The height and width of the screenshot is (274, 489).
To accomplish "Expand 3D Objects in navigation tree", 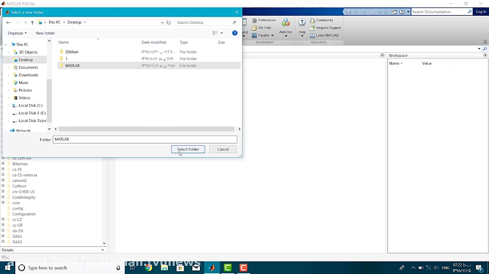I will (x=8, y=52).
